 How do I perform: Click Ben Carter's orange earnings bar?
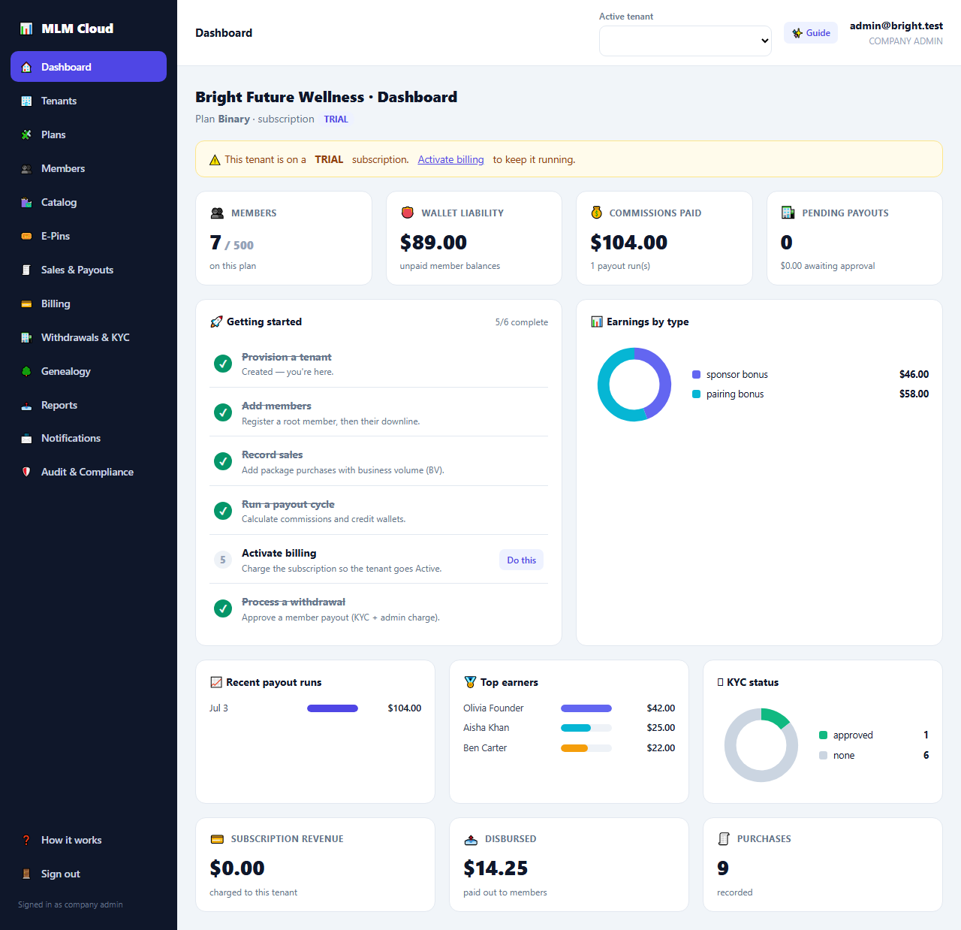574,747
